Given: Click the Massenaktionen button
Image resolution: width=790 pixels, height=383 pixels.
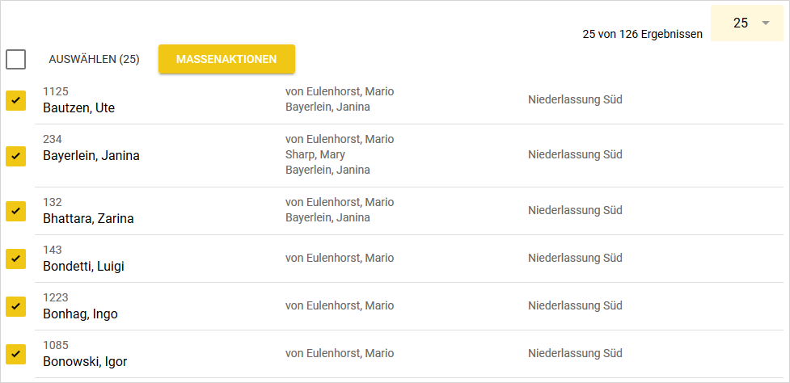Looking at the screenshot, I should (226, 59).
